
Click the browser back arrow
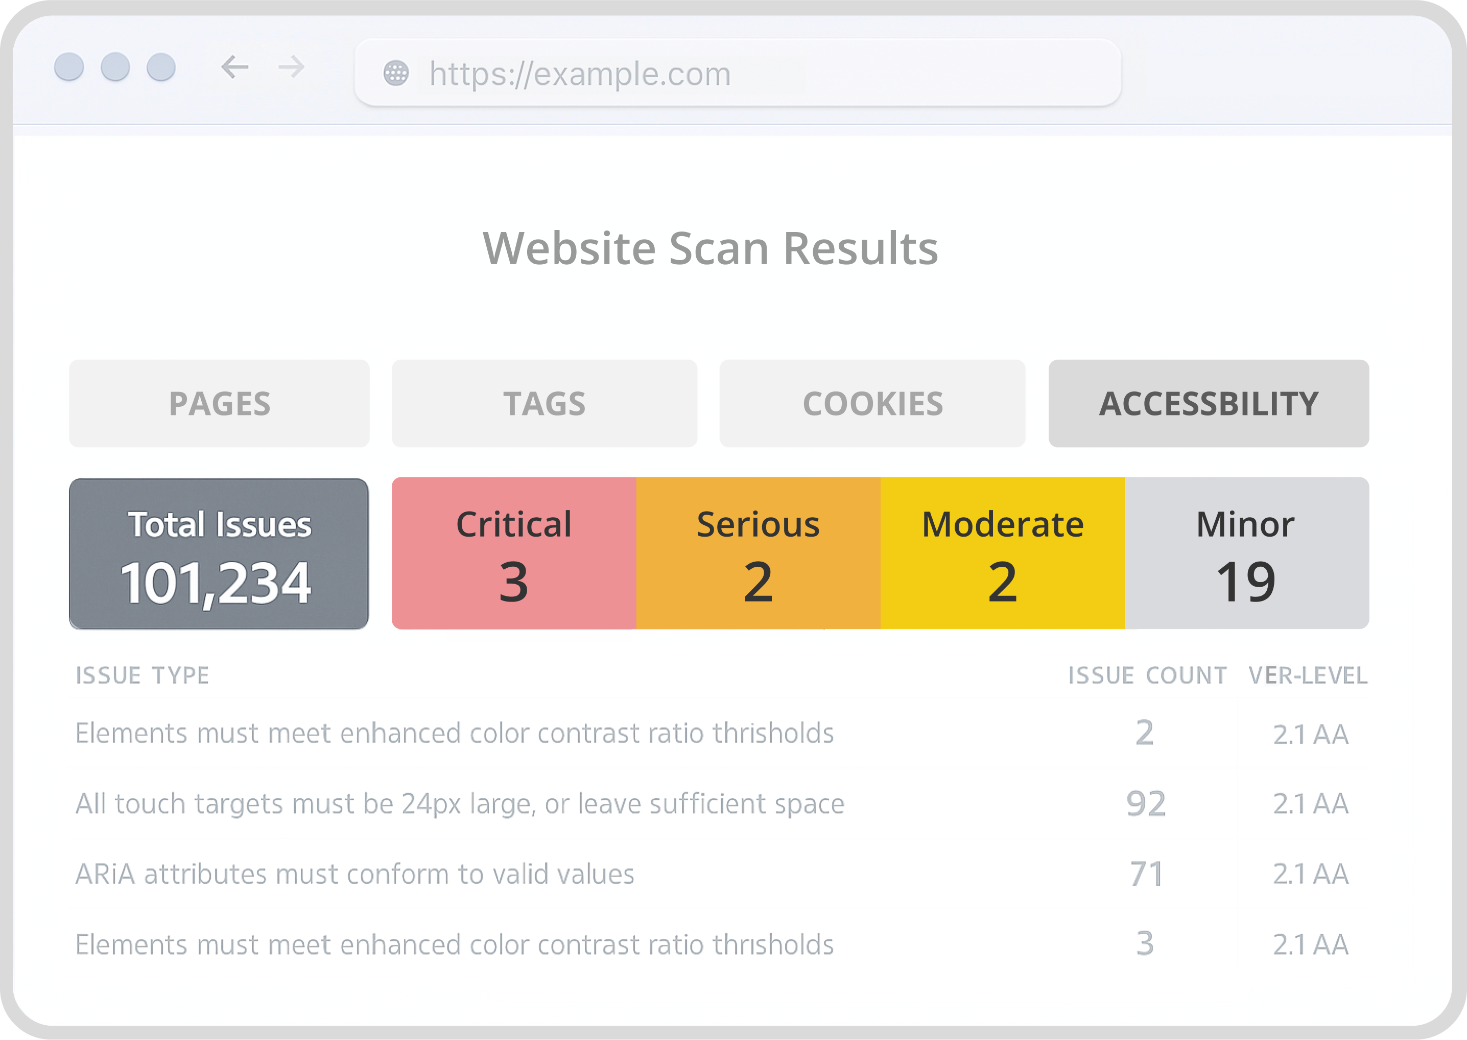point(235,66)
